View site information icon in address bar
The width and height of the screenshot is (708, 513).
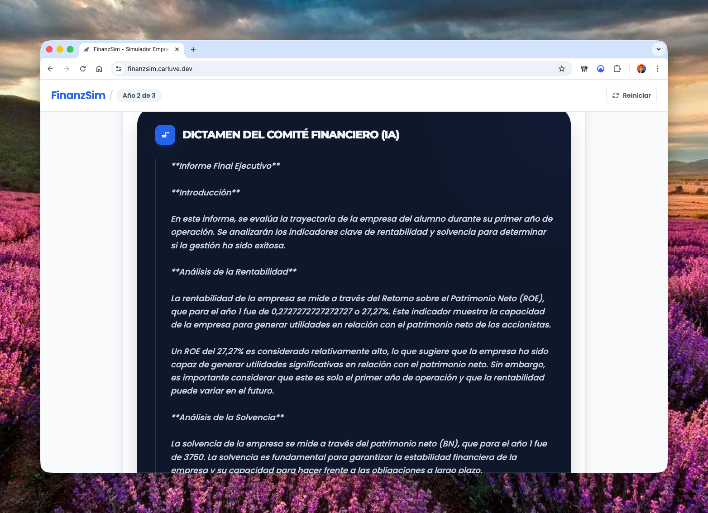pyautogui.click(x=119, y=69)
